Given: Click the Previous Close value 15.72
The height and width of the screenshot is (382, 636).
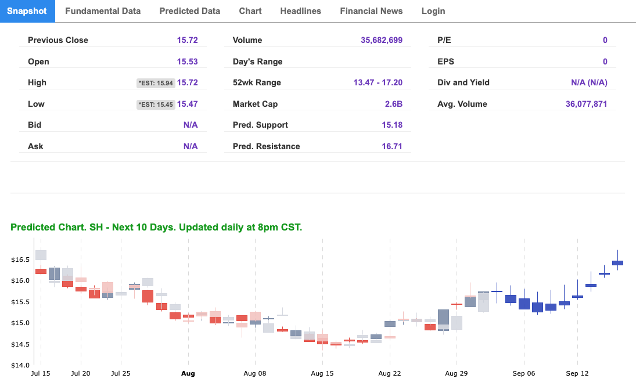Looking at the screenshot, I should point(190,40).
